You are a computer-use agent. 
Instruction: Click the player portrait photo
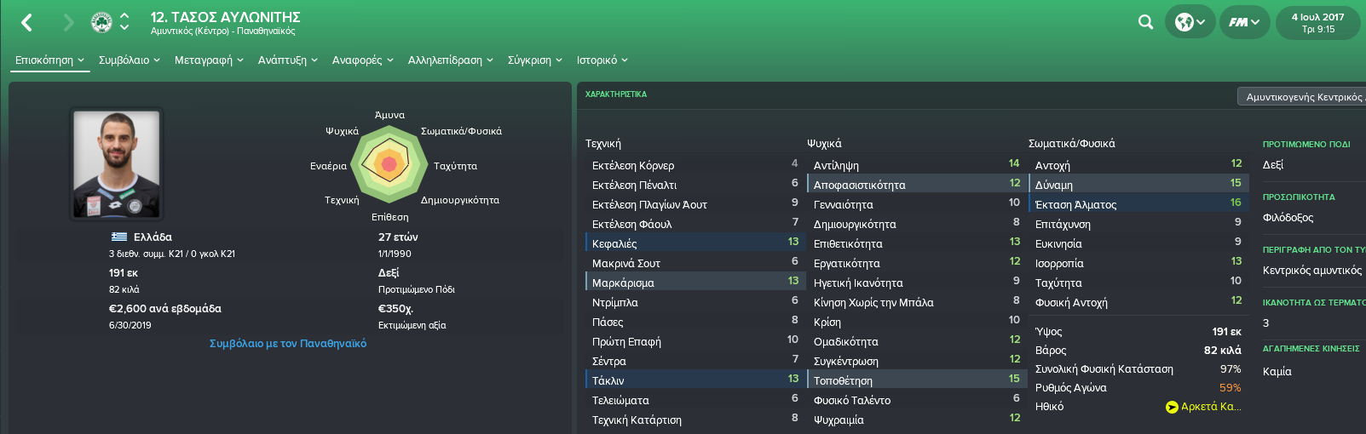pyautogui.click(x=117, y=163)
